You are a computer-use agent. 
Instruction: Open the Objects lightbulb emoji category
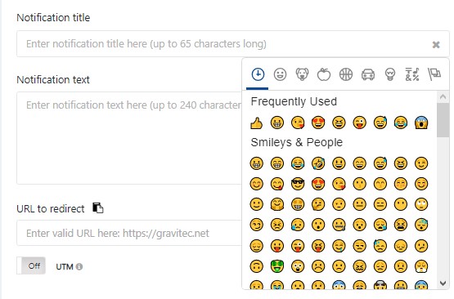click(x=390, y=74)
